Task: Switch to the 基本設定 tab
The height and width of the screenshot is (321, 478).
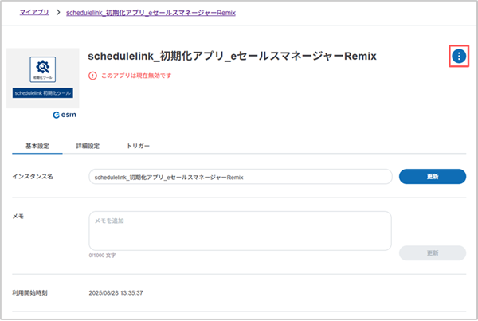Action: [x=37, y=147]
